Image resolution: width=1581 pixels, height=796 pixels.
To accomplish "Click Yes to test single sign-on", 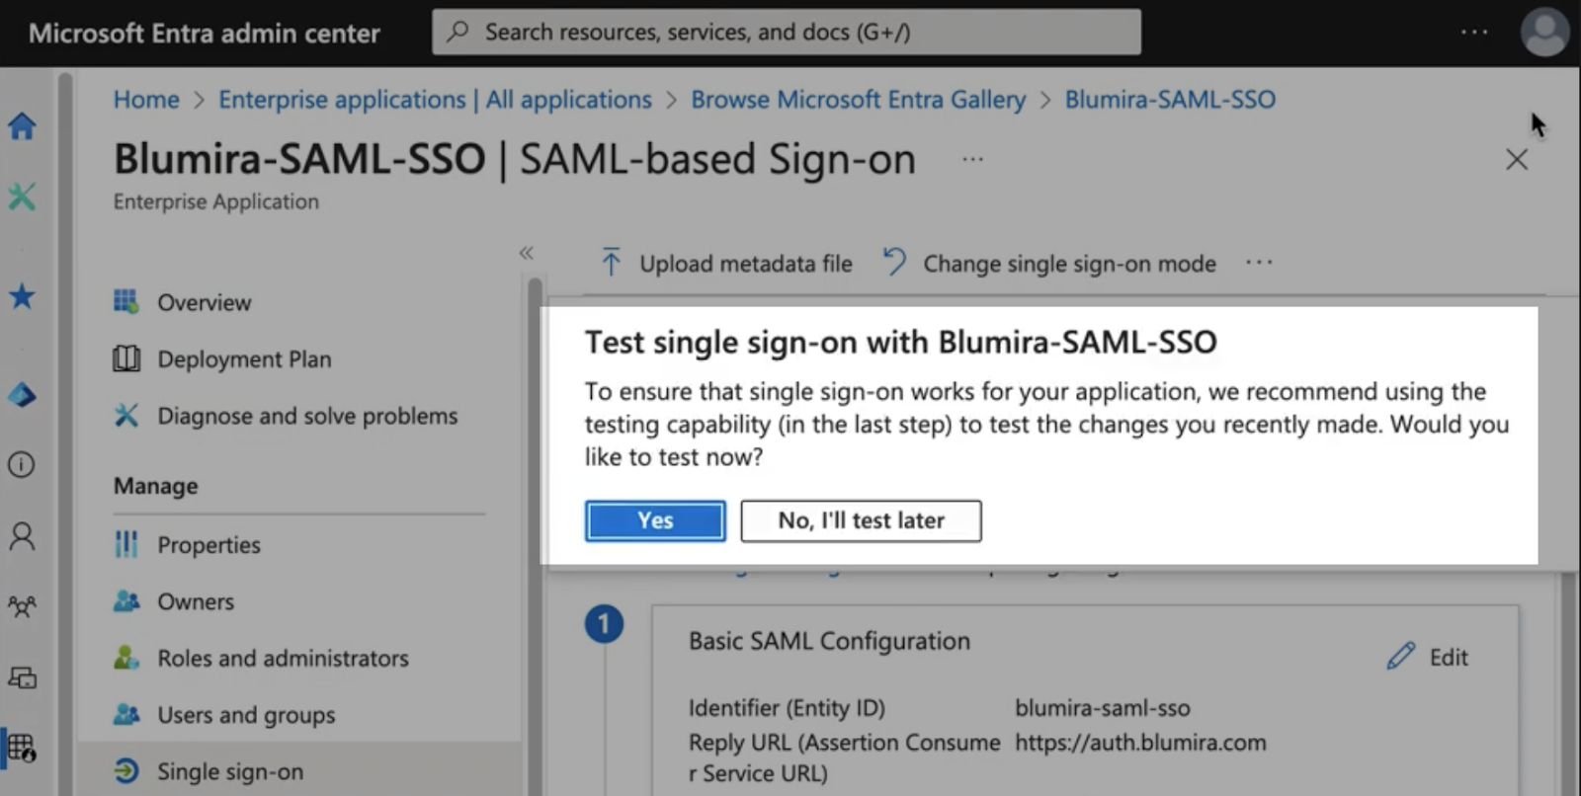I will pos(655,520).
